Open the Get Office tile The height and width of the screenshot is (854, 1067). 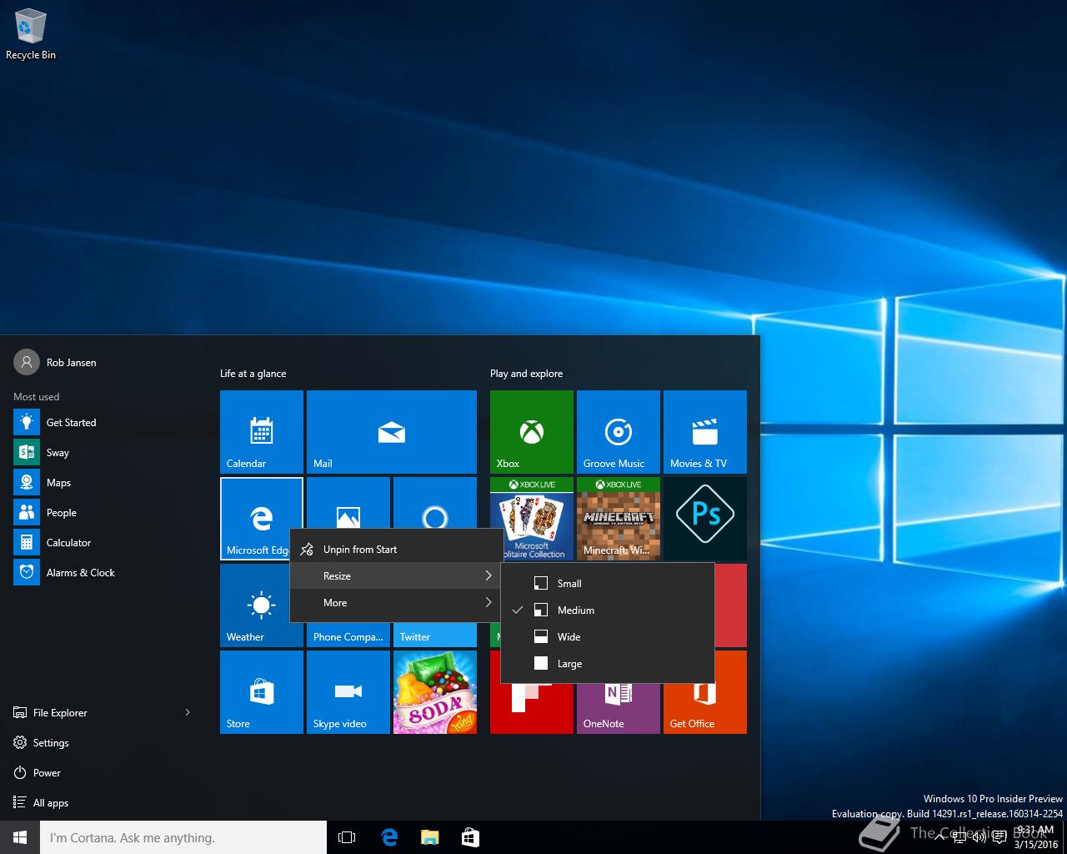pos(705,709)
